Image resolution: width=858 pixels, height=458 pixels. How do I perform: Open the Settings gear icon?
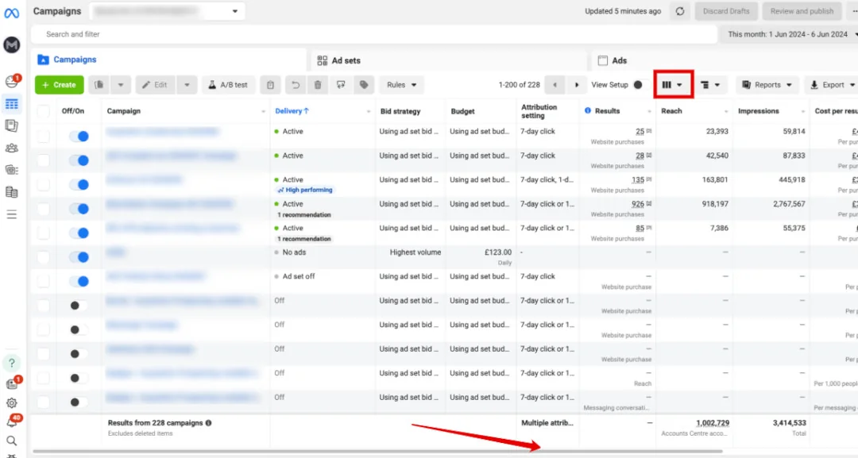[11, 403]
